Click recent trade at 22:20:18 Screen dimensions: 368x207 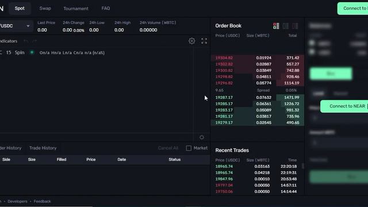coord(256,166)
